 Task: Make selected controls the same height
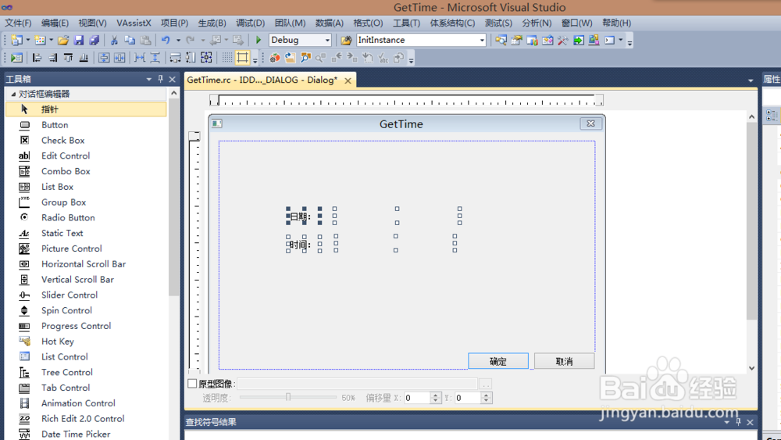pos(191,58)
